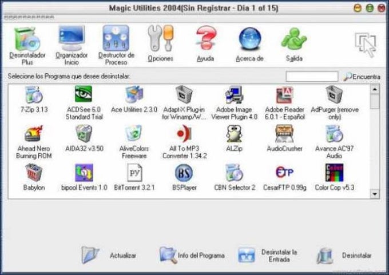389x275 pixels.
Task: Select Adobe Image Viewer Plugin 4.0
Action: (234, 103)
